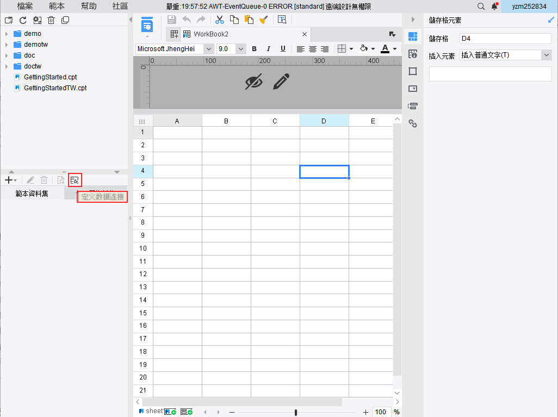Open the font size dropdown
558x417 pixels.
[241, 49]
